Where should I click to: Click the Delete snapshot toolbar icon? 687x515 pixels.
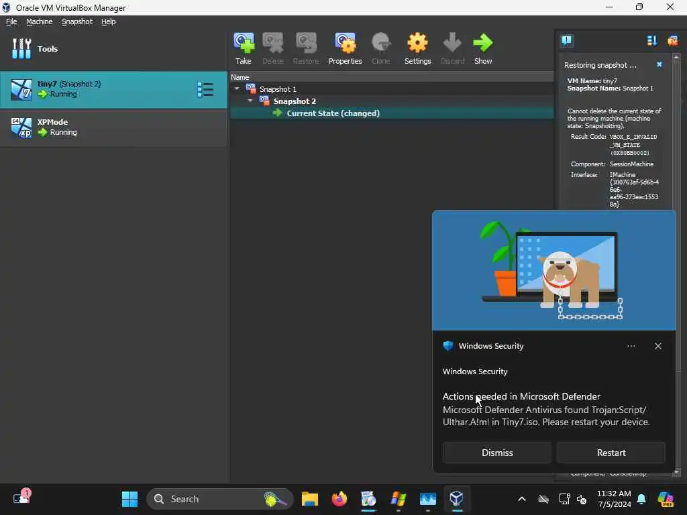pos(272,48)
